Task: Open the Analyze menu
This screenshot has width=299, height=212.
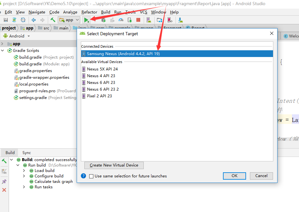Action: pos(70,12)
